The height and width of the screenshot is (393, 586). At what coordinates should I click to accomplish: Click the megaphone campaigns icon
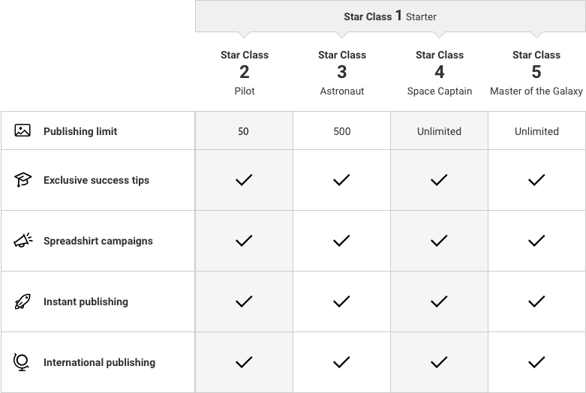(x=23, y=241)
